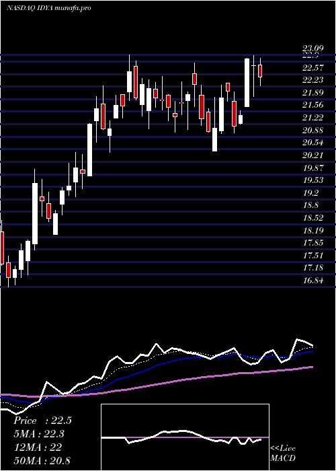Click the 17.85 price axis label

(x=312, y=243)
